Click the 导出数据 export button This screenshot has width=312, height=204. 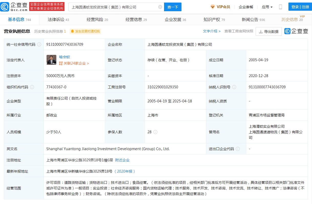click(268, 31)
